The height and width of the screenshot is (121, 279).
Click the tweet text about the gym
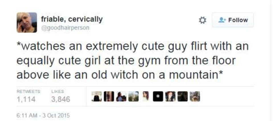click(132, 60)
